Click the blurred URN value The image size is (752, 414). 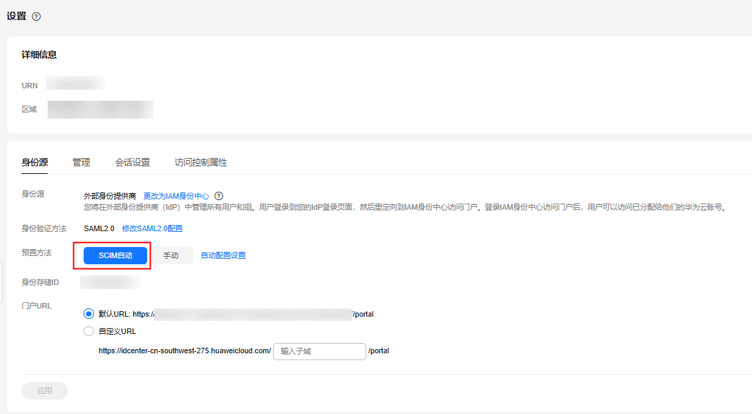[75, 84]
